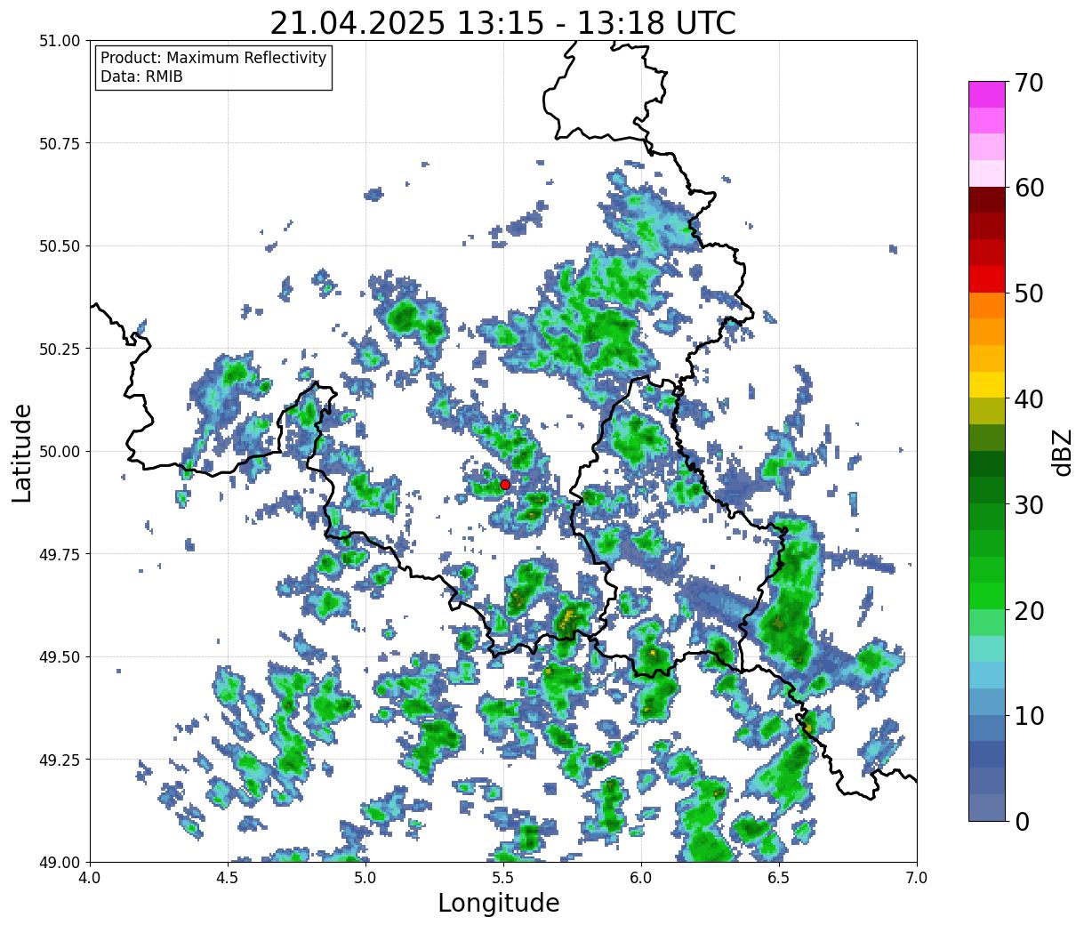Pick the orange swatch just below 50
The image size is (1084, 925).
(987, 306)
